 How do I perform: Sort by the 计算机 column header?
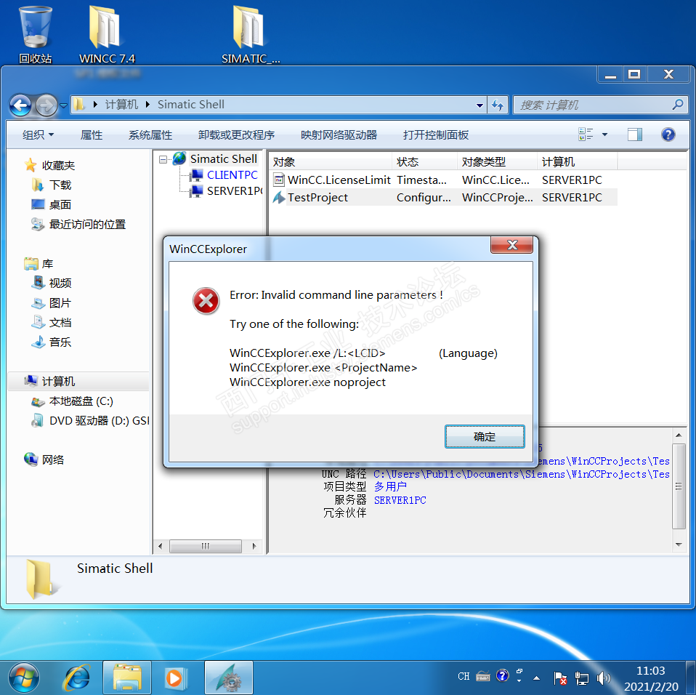click(x=578, y=161)
